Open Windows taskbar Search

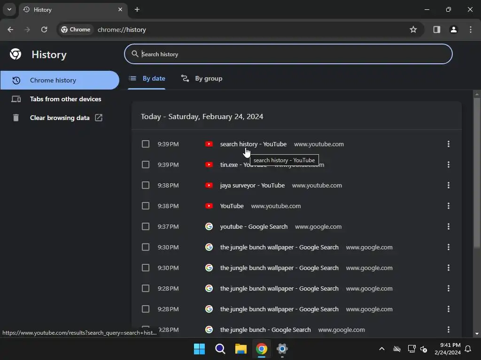click(x=220, y=349)
